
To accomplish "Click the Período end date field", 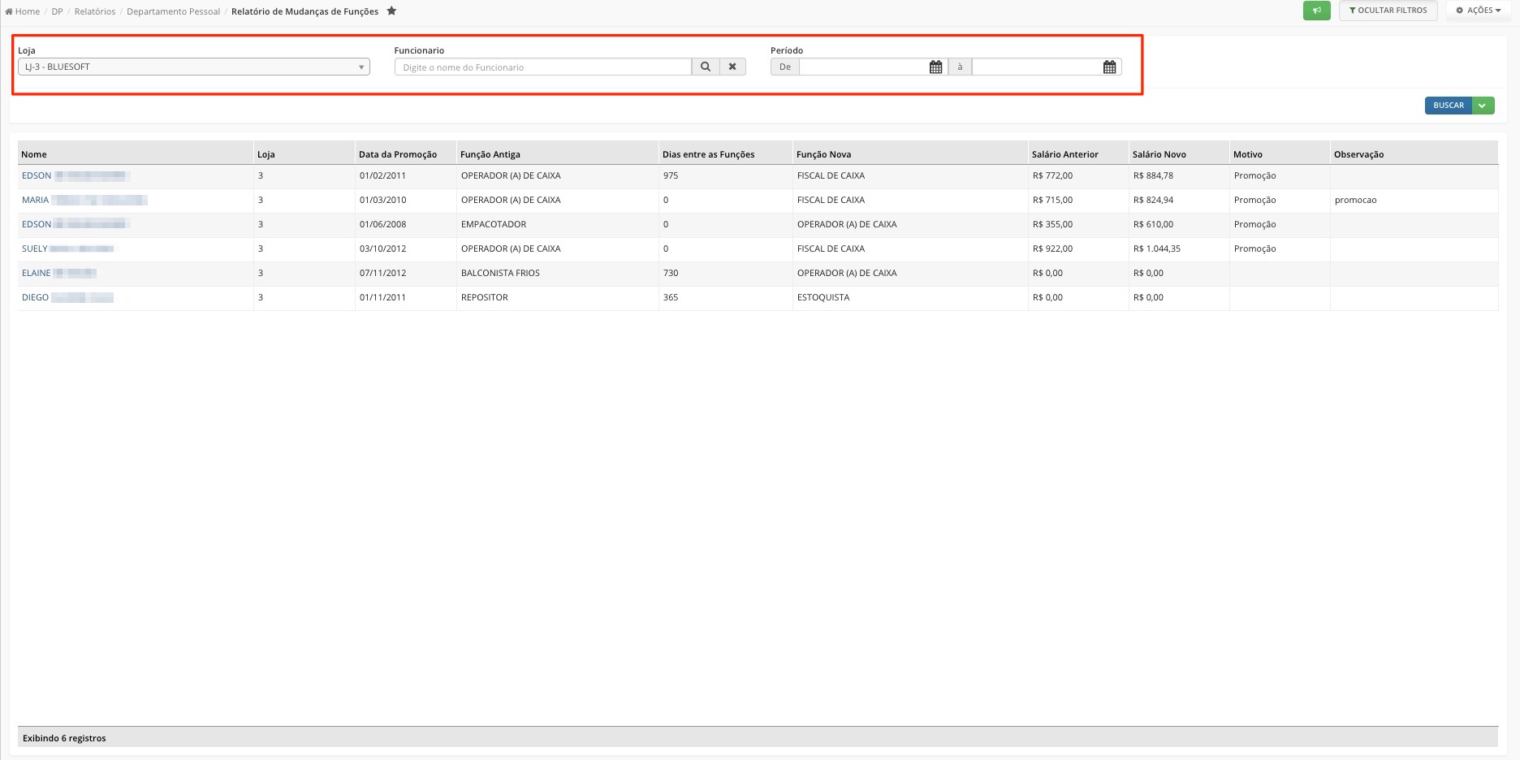I will pos(1037,67).
